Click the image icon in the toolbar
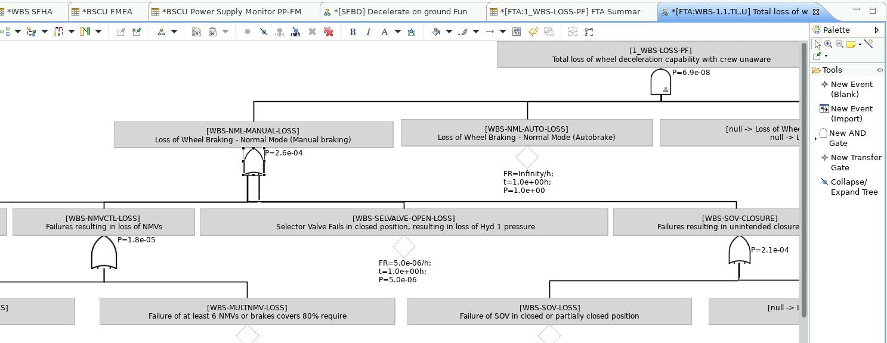Screen dimensions: 887x343 [x=517, y=32]
